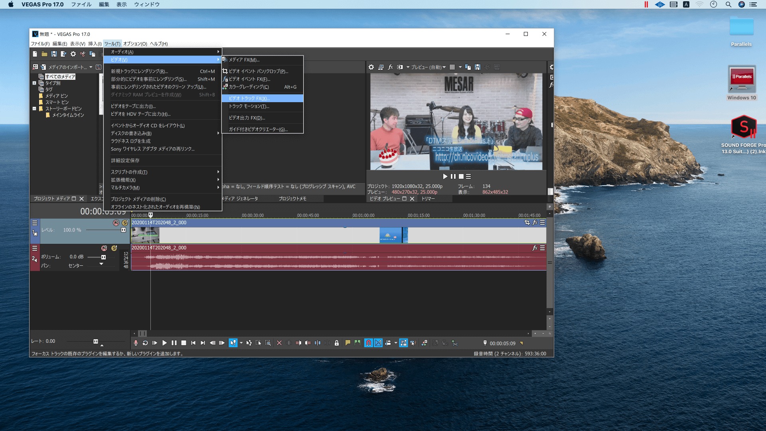Copy snapshot to clipboard icon in preview
The image size is (766, 431).
[x=468, y=67]
